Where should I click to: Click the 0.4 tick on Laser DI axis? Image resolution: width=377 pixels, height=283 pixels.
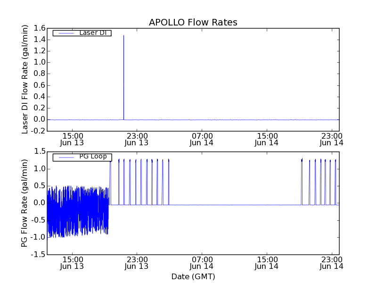[40, 97]
